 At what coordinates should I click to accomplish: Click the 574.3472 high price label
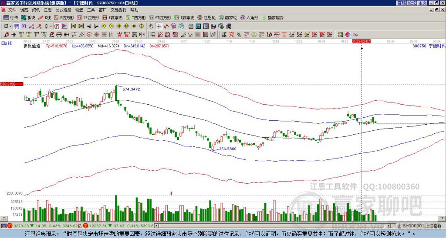tap(131, 89)
